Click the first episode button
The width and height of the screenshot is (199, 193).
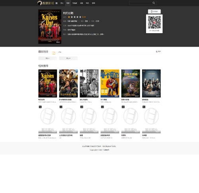(x=48, y=58)
